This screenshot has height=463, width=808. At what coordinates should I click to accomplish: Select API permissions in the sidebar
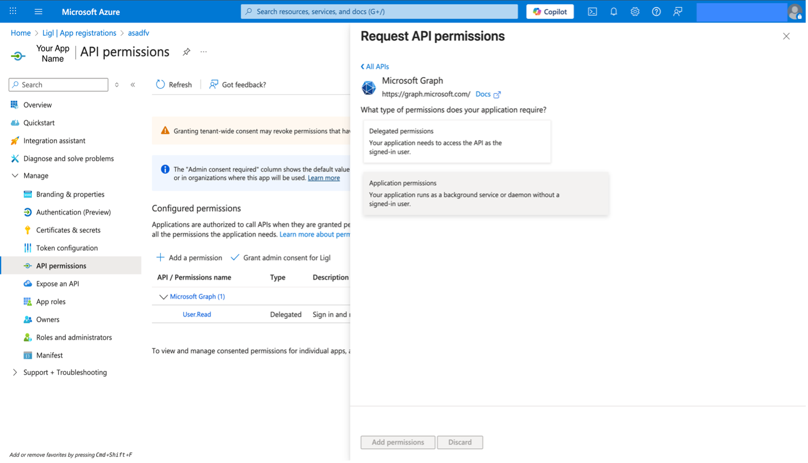point(71,267)
